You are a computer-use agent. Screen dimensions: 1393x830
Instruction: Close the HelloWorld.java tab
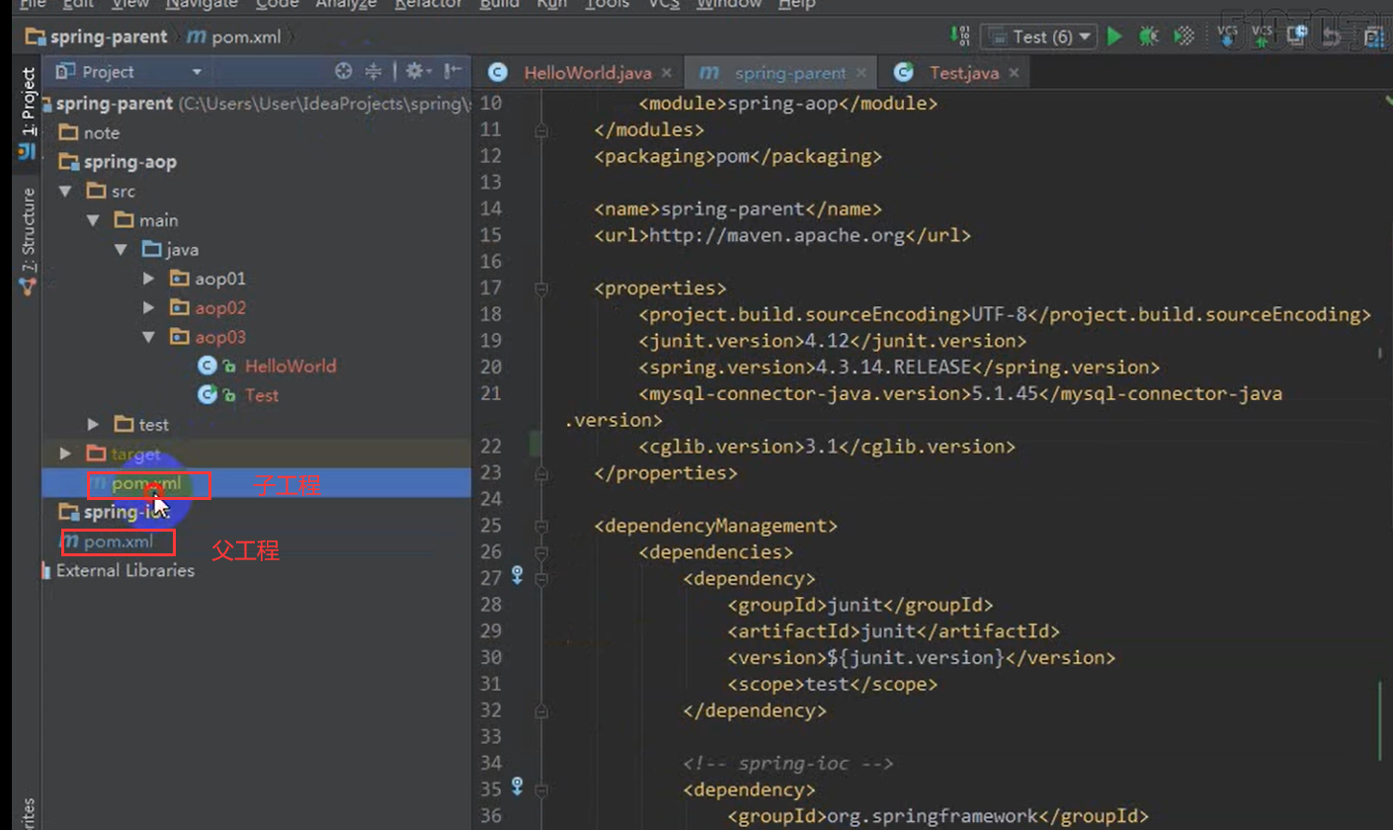click(667, 73)
